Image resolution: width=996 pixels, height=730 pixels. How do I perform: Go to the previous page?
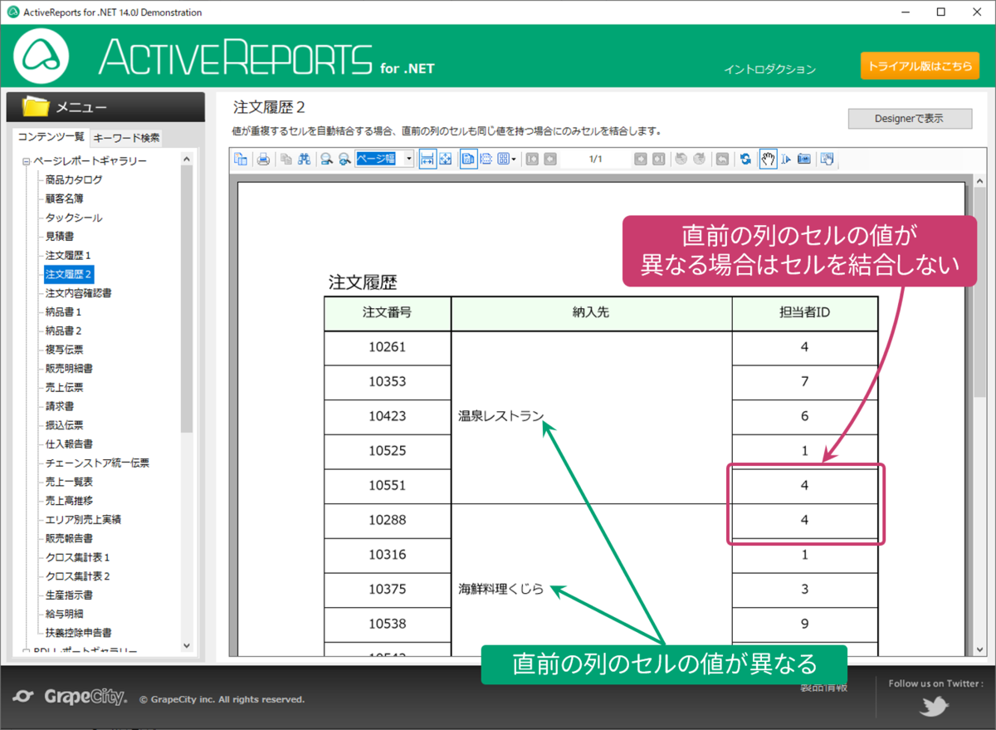click(550, 159)
